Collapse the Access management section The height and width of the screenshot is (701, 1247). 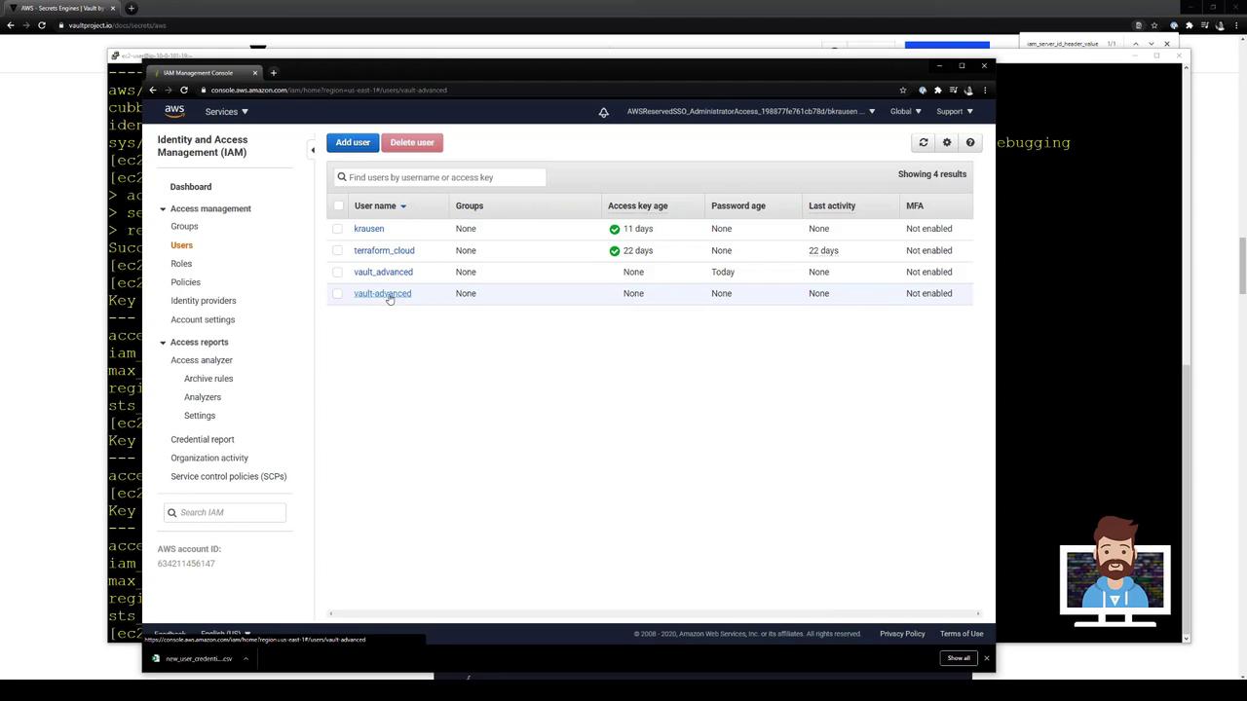click(x=164, y=209)
